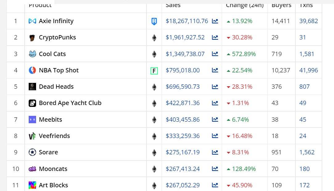The image size is (334, 191).
Task: Open the Bored Ape Yacht Club chart icon
Action: click(215, 103)
